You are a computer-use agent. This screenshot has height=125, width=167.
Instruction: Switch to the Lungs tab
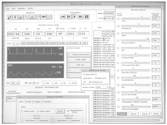click(x=37, y=102)
